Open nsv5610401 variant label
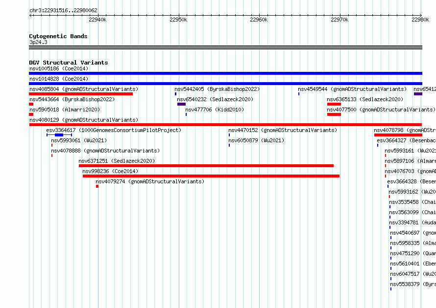436x308 pixels. point(413,264)
